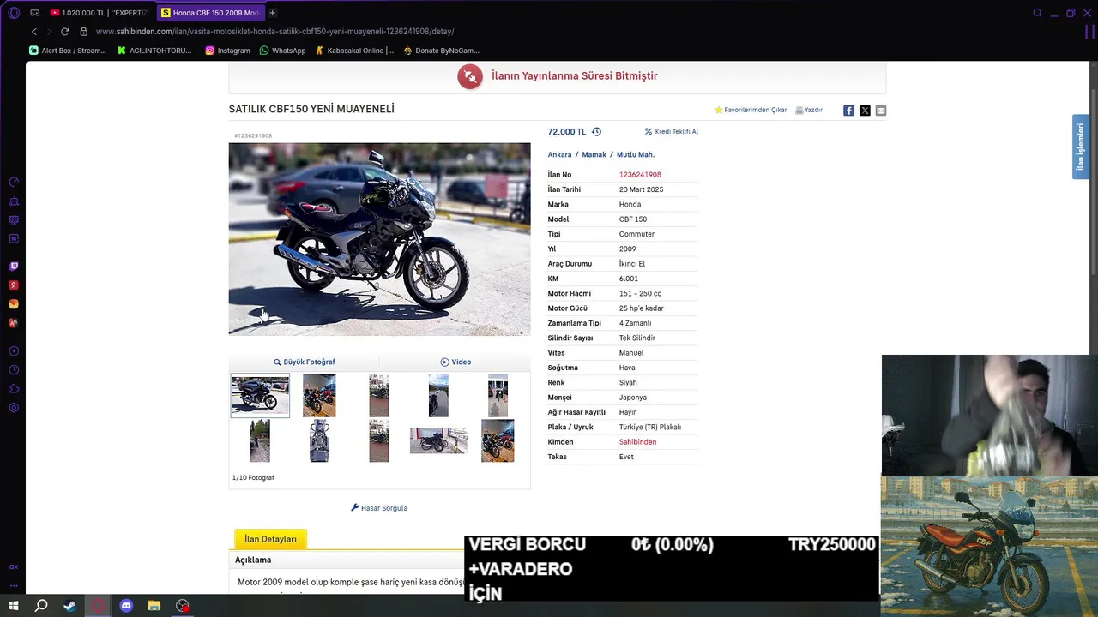The width and height of the screenshot is (1098, 617).
Task: Open the Instagram bookmark
Action: pyautogui.click(x=227, y=51)
